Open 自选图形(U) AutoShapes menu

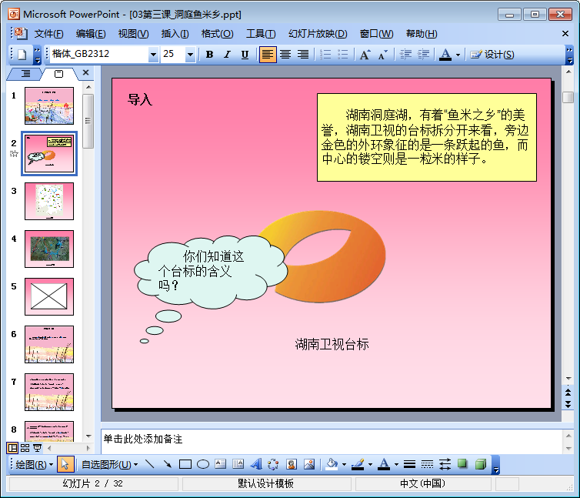[x=109, y=464]
